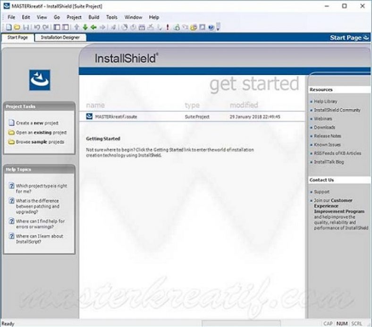Open the Webinars link

[x=323, y=118]
